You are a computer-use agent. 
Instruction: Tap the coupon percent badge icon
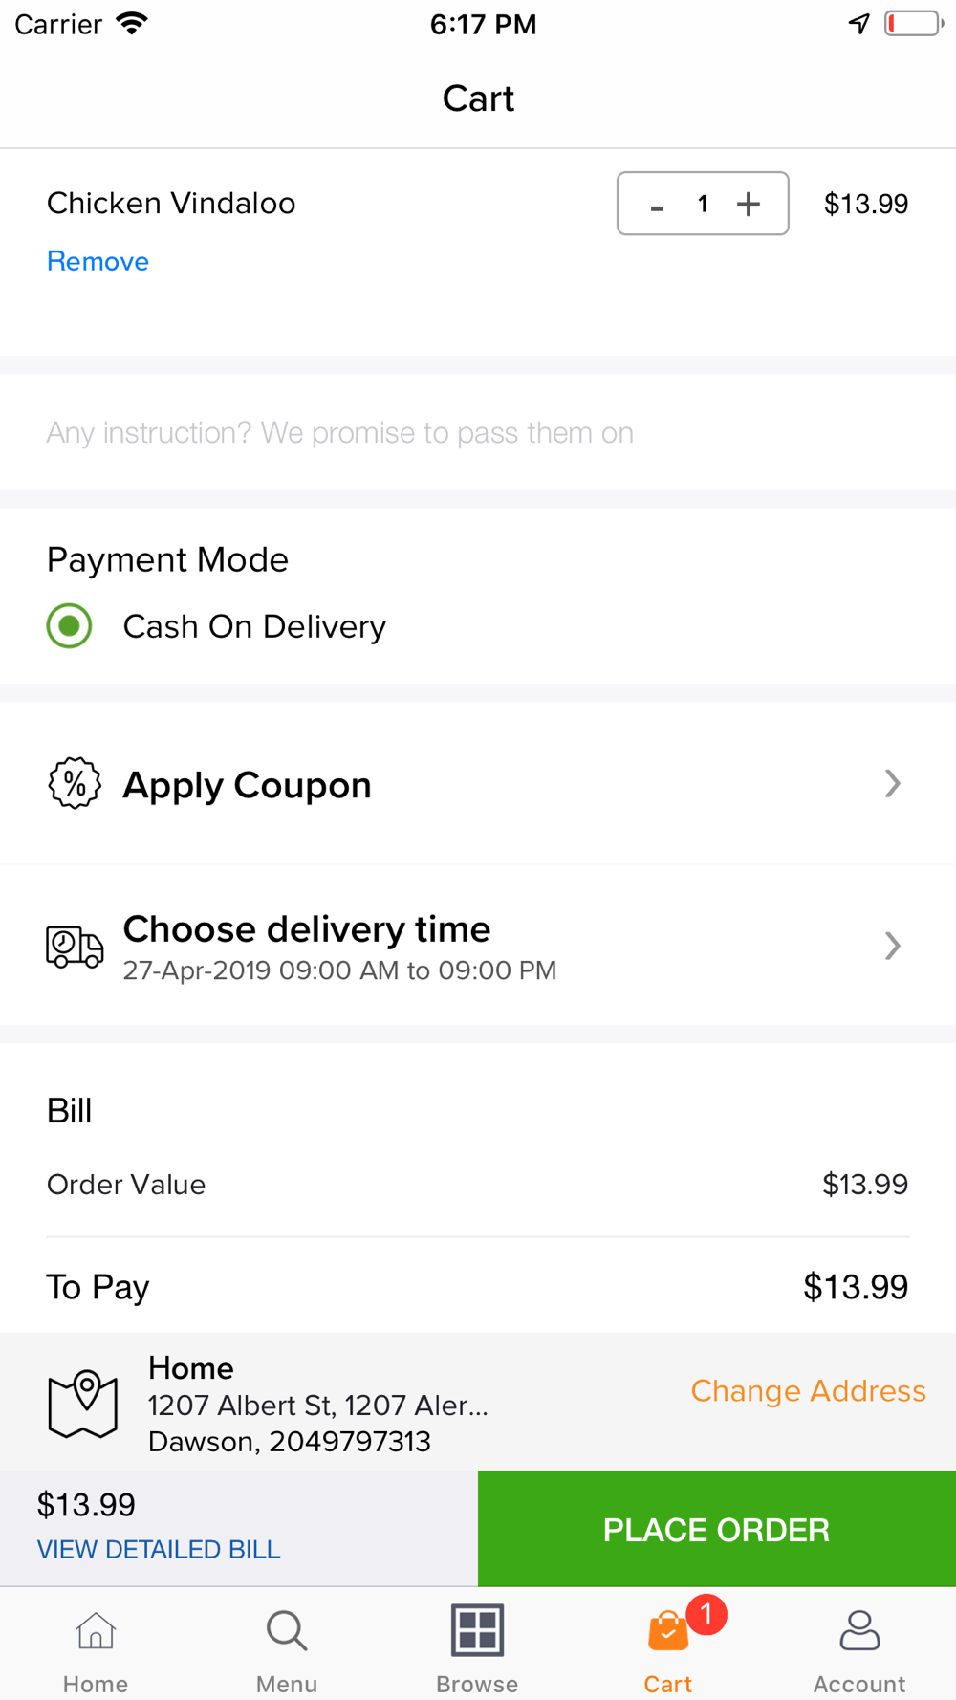75,783
